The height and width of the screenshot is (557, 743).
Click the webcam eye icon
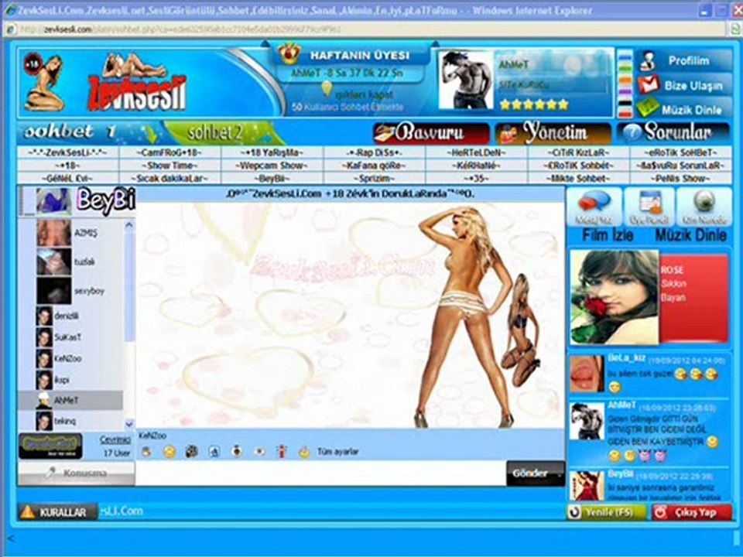(704, 207)
